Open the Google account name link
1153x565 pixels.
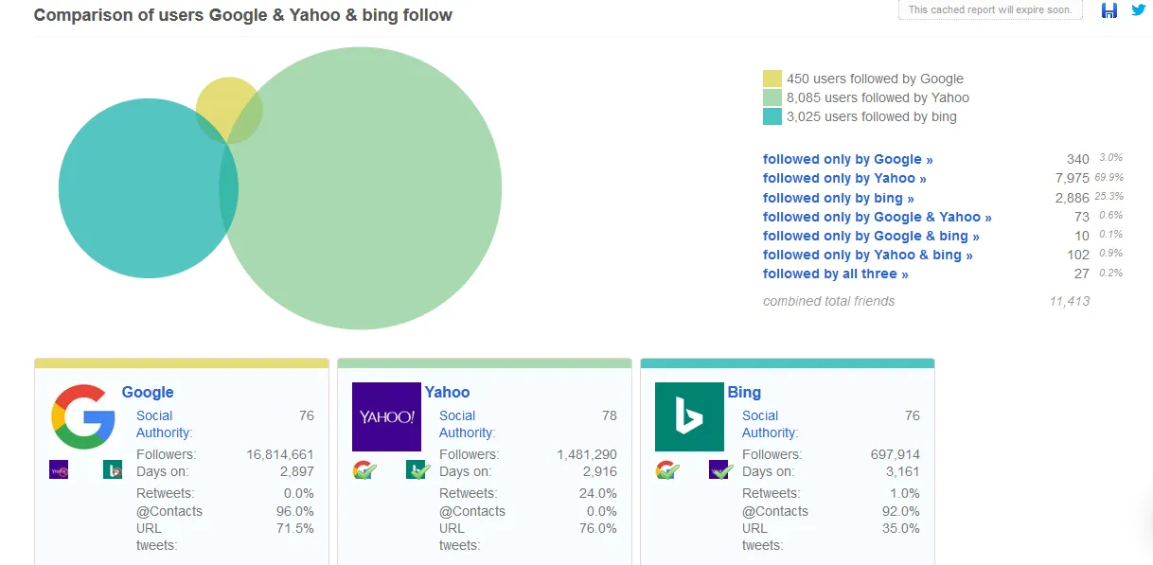click(148, 392)
